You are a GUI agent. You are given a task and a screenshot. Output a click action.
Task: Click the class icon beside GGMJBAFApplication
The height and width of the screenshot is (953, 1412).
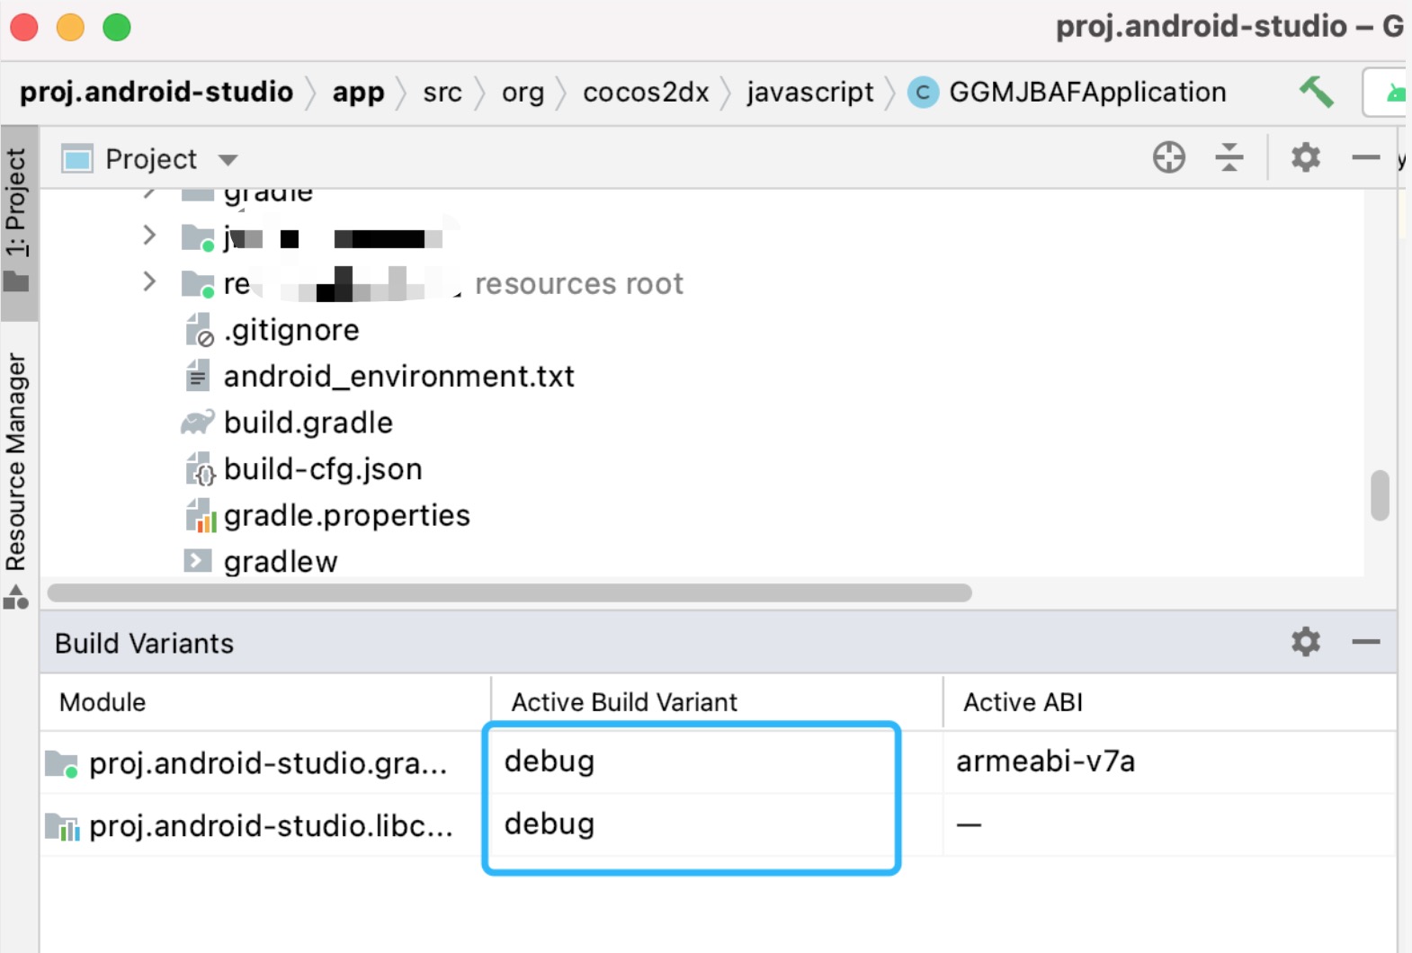[x=923, y=91]
